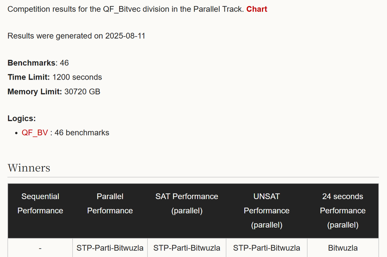This screenshot has height=257, width=387.
Task: Click the Time Limit label
Action: (29, 77)
